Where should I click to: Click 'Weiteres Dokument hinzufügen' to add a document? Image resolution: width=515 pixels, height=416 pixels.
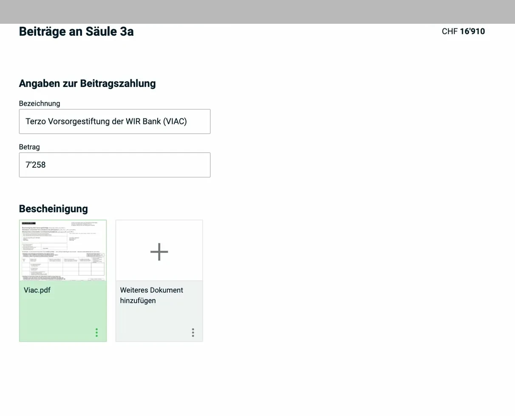tap(152, 295)
